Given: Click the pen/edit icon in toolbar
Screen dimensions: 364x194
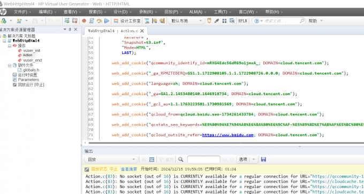Looking at the screenshot, I should (x=217, y=21).
